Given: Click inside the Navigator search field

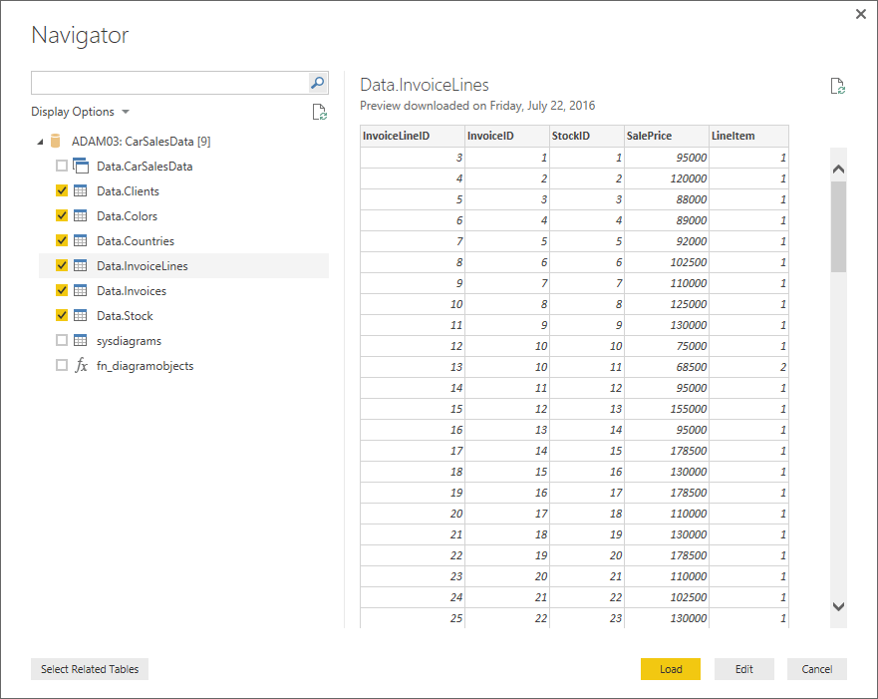Looking at the screenshot, I should click(167, 83).
